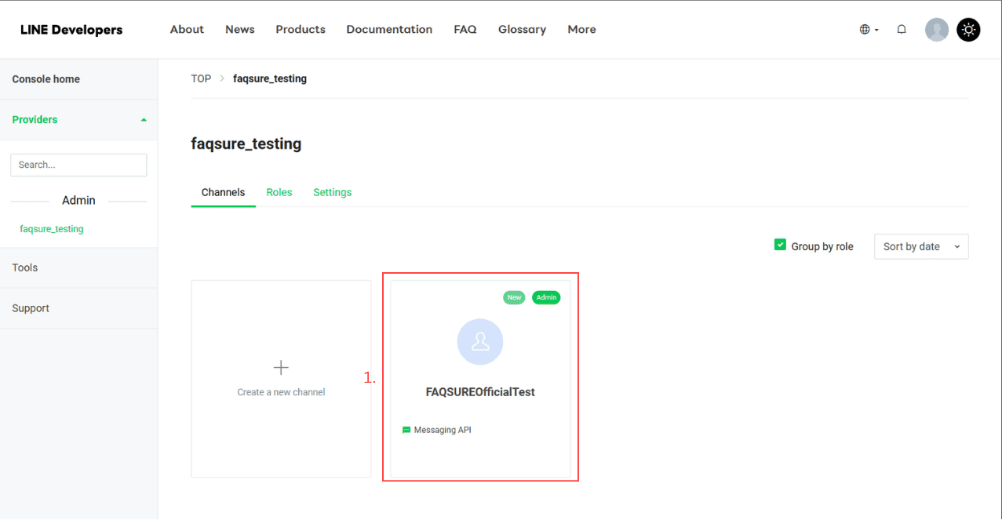Image resolution: width=1002 pixels, height=520 pixels.
Task: Open Support in sidebar
Action: pyautogui.click(x=78, y=308)
